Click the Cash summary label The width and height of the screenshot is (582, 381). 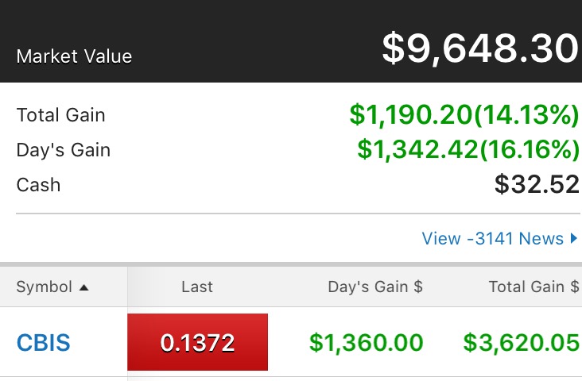coord(38,185)
